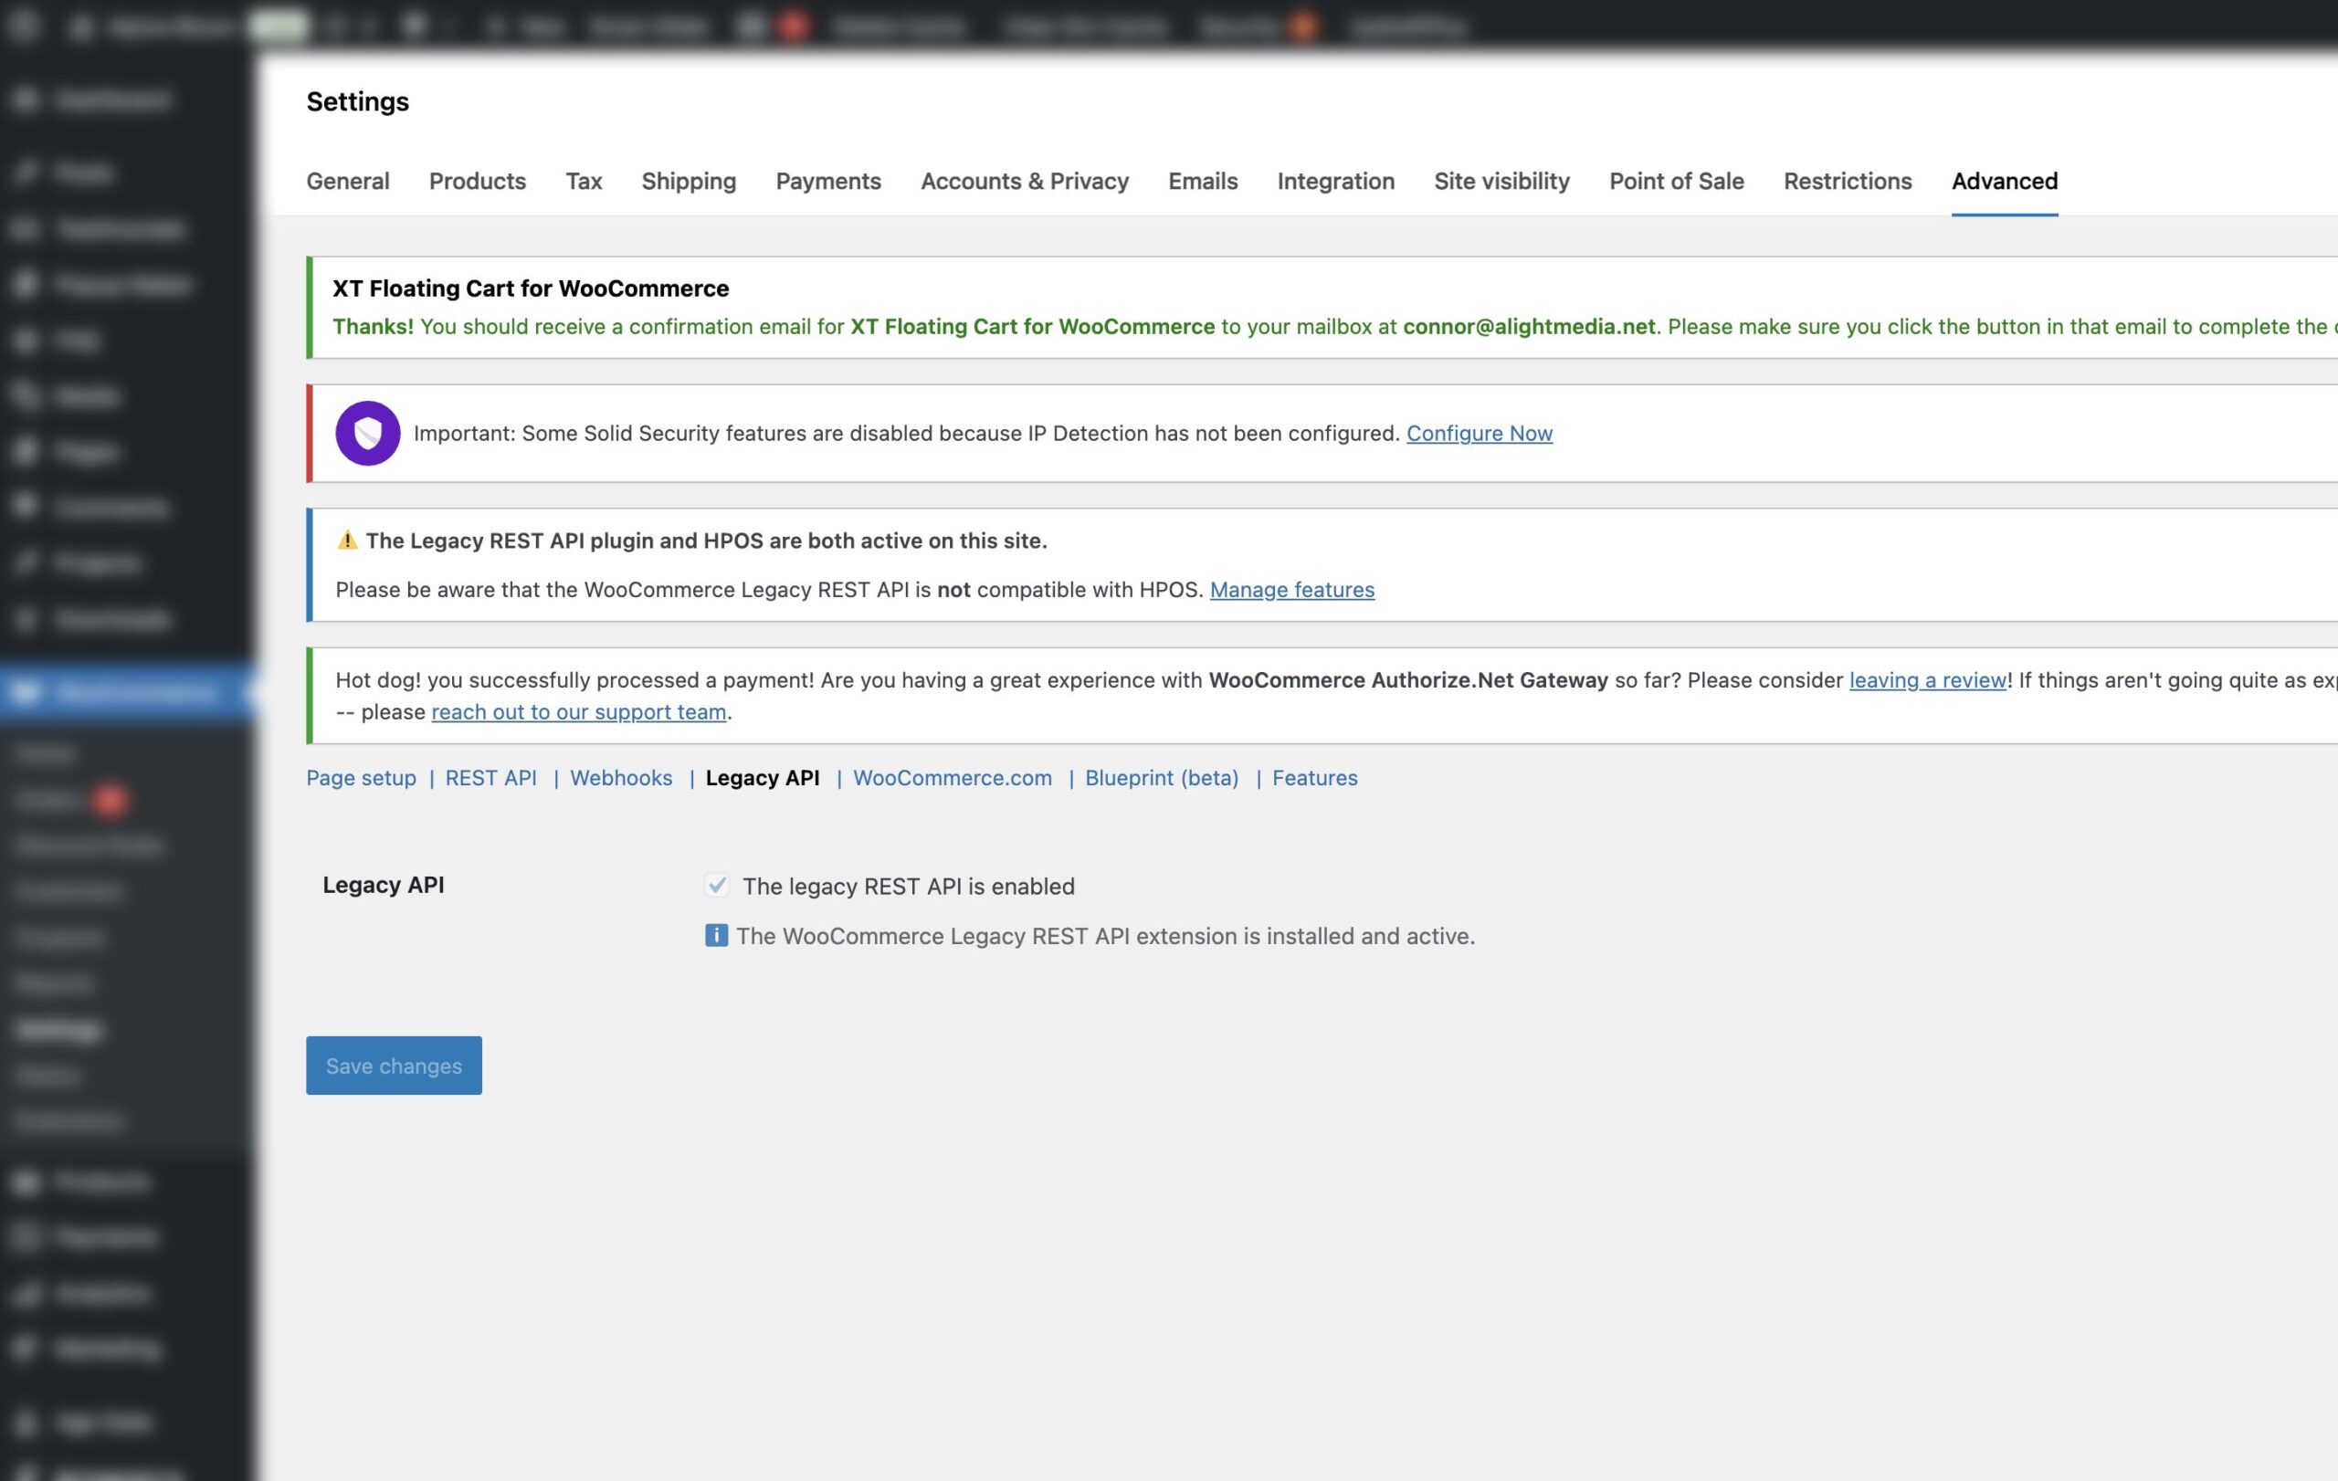Switch to the Products tab
This screenshot has width=2338, height=1481.
477,181
